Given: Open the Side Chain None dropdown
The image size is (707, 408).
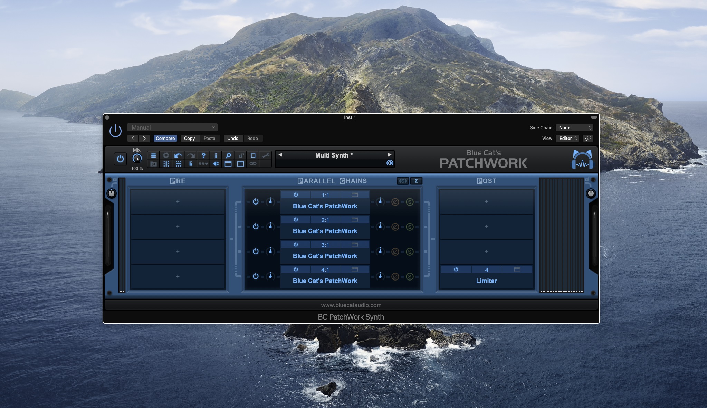Looking at the screenshot, I should [575, 127].
